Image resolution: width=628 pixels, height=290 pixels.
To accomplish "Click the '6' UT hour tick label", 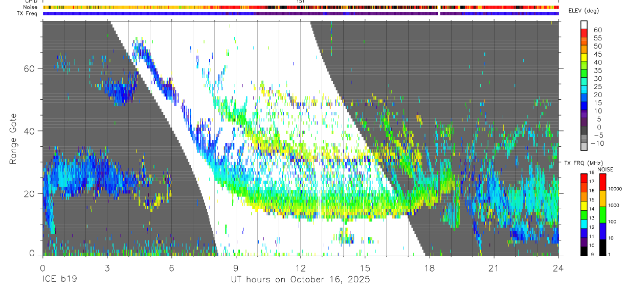I will pos(171,268).
